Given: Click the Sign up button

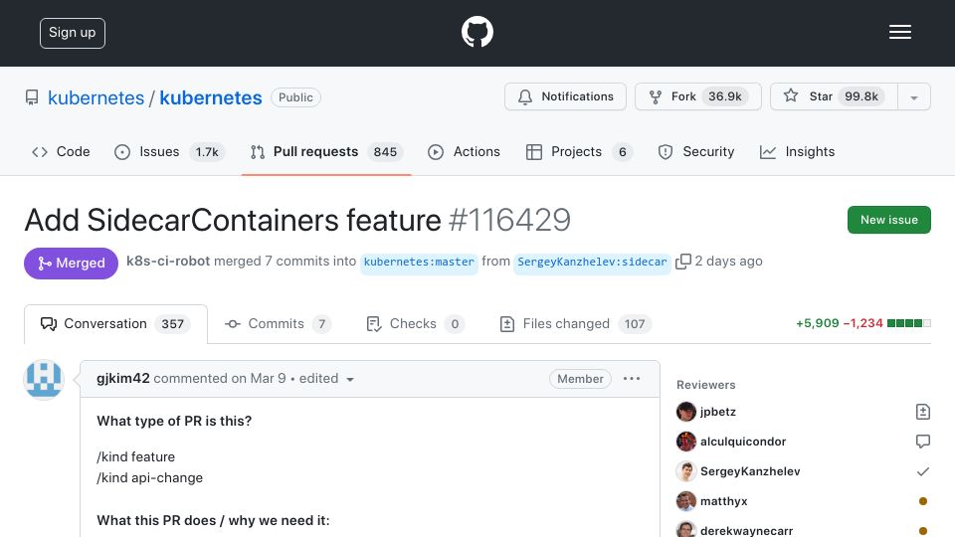Looking at the screenshot, I should 73,33.
